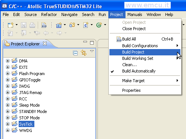This screenshot has width=186, height=139.
Task: Open the File menu
Action: tap(6, 14)
